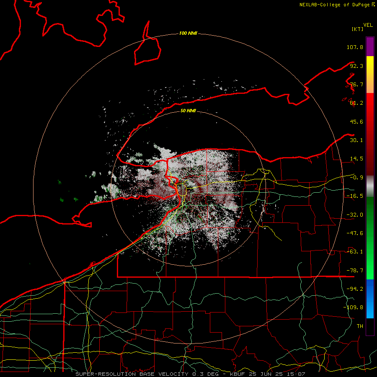Click the -109.8 scale value
The image size is (377, 377).
pos(353,307)
